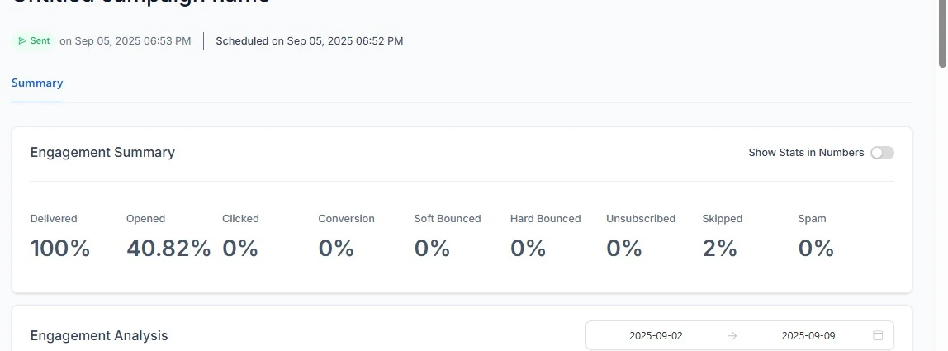The width and height of the screenshot is (948, 351).
Task: Open the Summary tab
Action: [37, 83]
